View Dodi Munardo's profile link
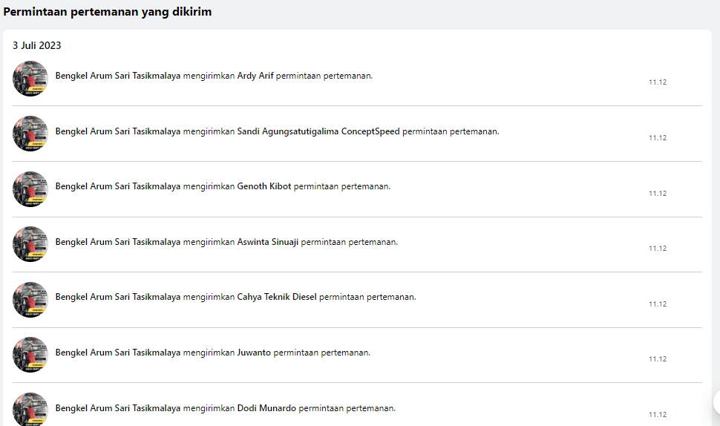The width and height of the screenshot is (720, 426). (x=266, y=408)
